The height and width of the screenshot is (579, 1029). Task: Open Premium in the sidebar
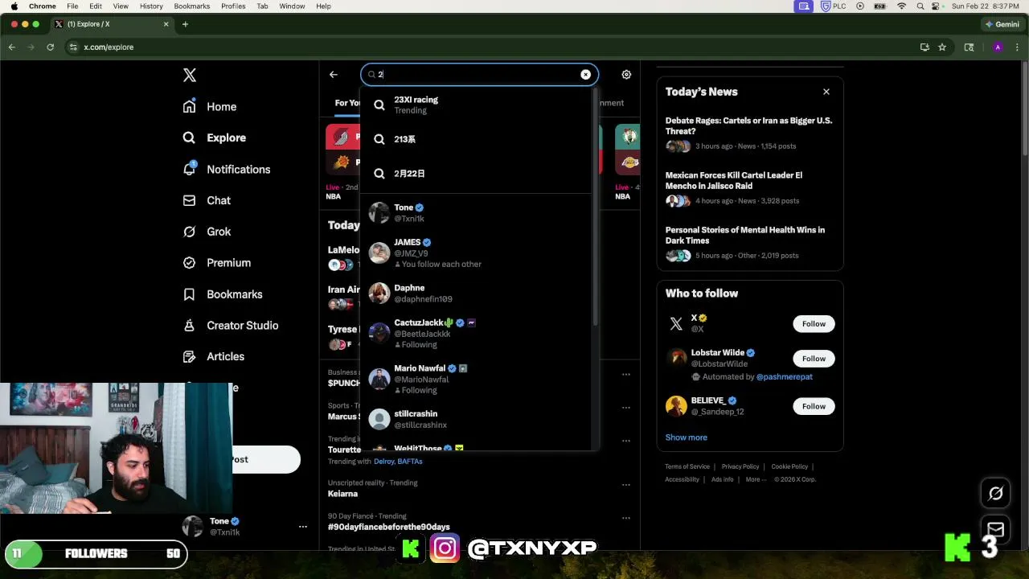click(217, 263)
